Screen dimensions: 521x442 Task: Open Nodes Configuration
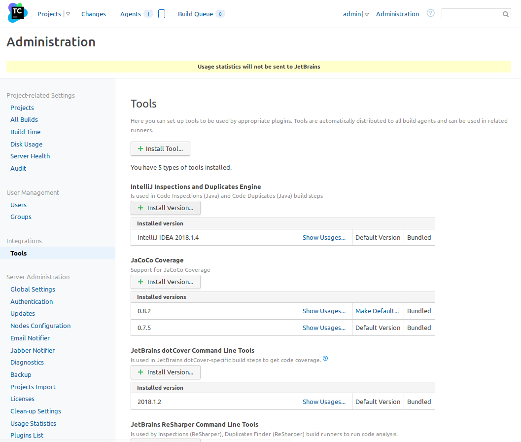[x=40, y=326]
